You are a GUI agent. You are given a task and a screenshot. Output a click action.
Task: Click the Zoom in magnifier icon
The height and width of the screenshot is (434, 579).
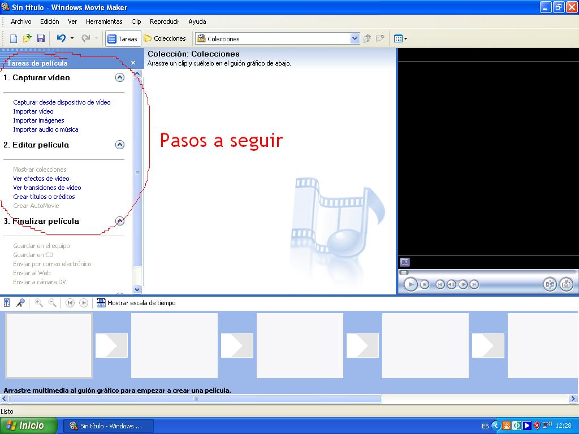38,303
